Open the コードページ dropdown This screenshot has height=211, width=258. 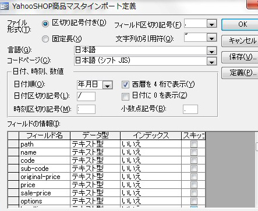(211, 62)
